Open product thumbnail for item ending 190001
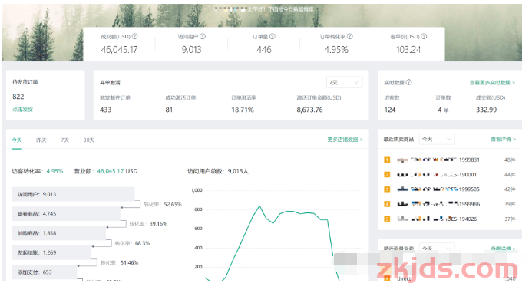 pyautogui.click(x=402, y=175)
